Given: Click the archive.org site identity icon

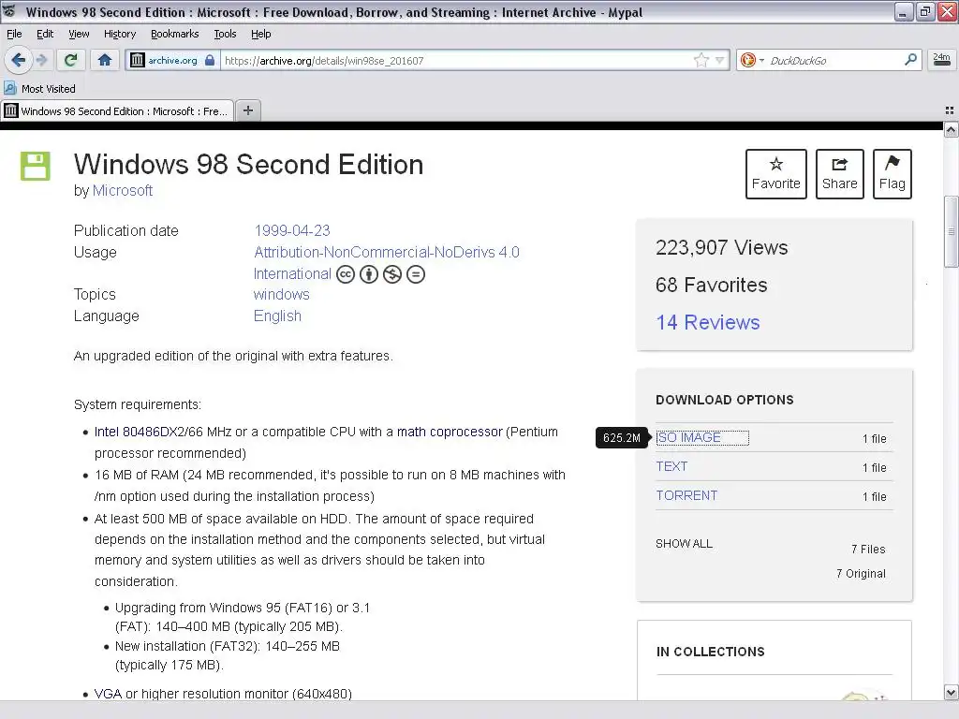Looking at the screenshot, I should click(x=138, y=60).
